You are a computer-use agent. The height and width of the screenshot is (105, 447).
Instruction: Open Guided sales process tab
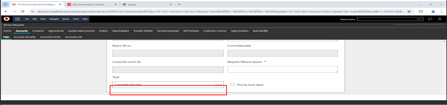[x=81, y=31]
